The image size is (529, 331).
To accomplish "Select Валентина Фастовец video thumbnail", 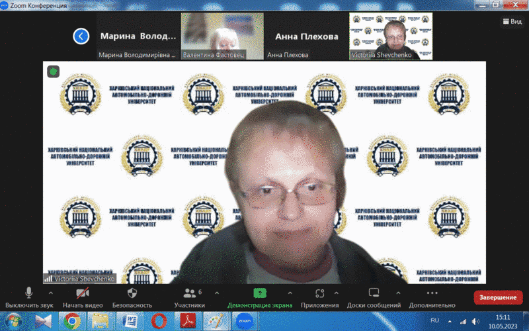I will pos(222,36).
